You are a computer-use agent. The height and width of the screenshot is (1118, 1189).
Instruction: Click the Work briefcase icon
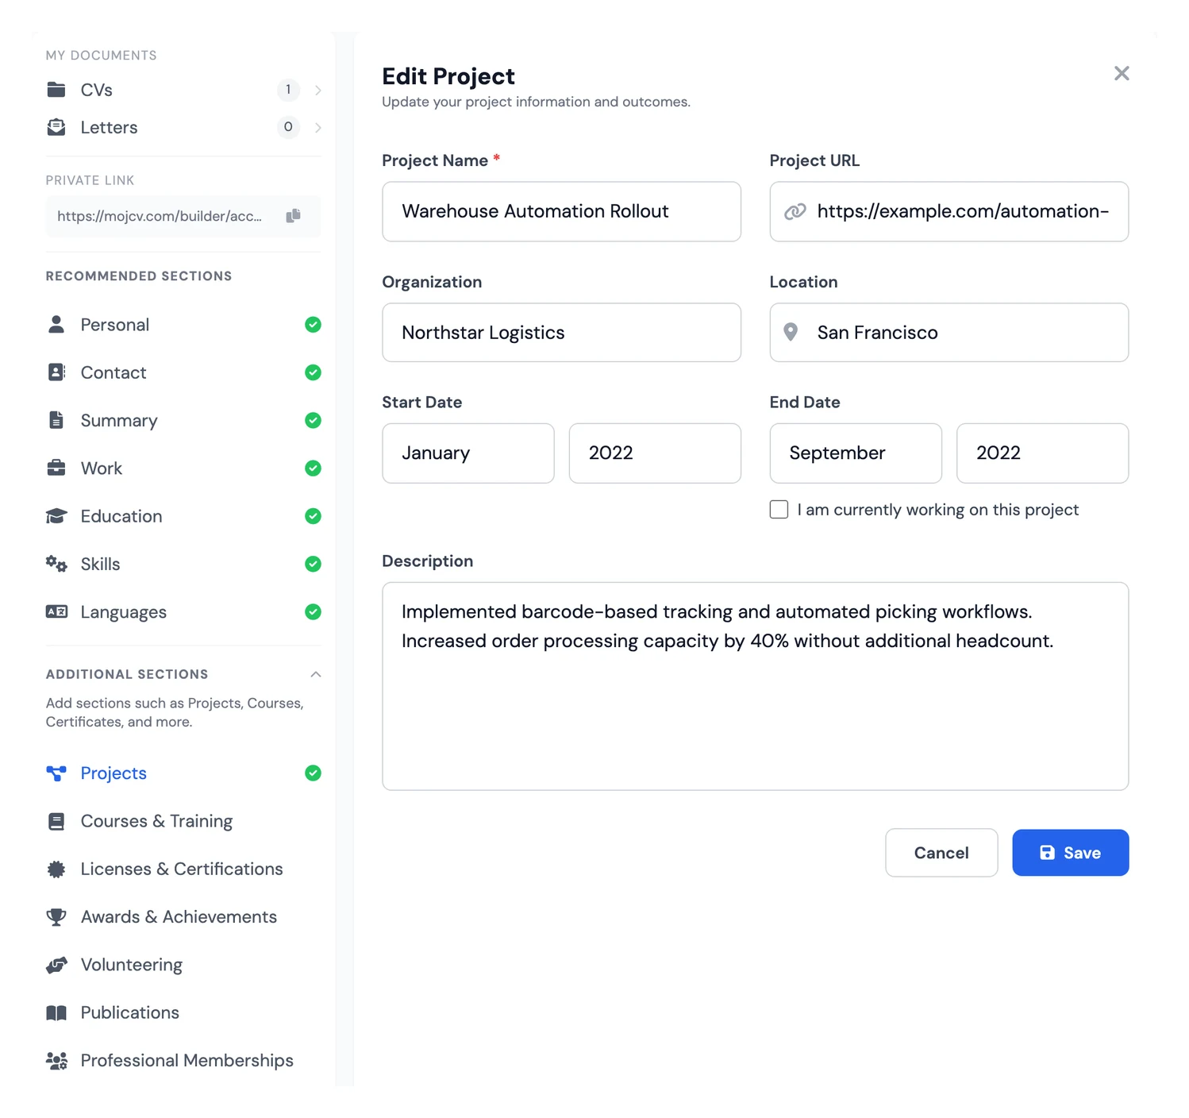(56, 468)
